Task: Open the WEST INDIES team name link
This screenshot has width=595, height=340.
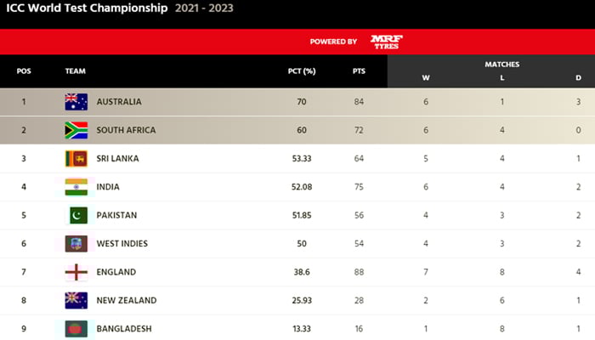Action: point(122,244)
